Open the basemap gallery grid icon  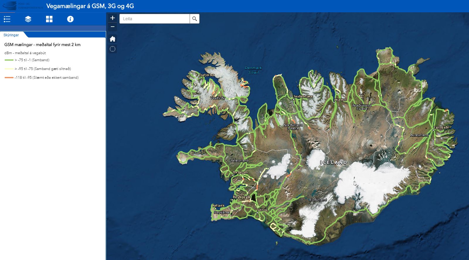pos(49,19)
